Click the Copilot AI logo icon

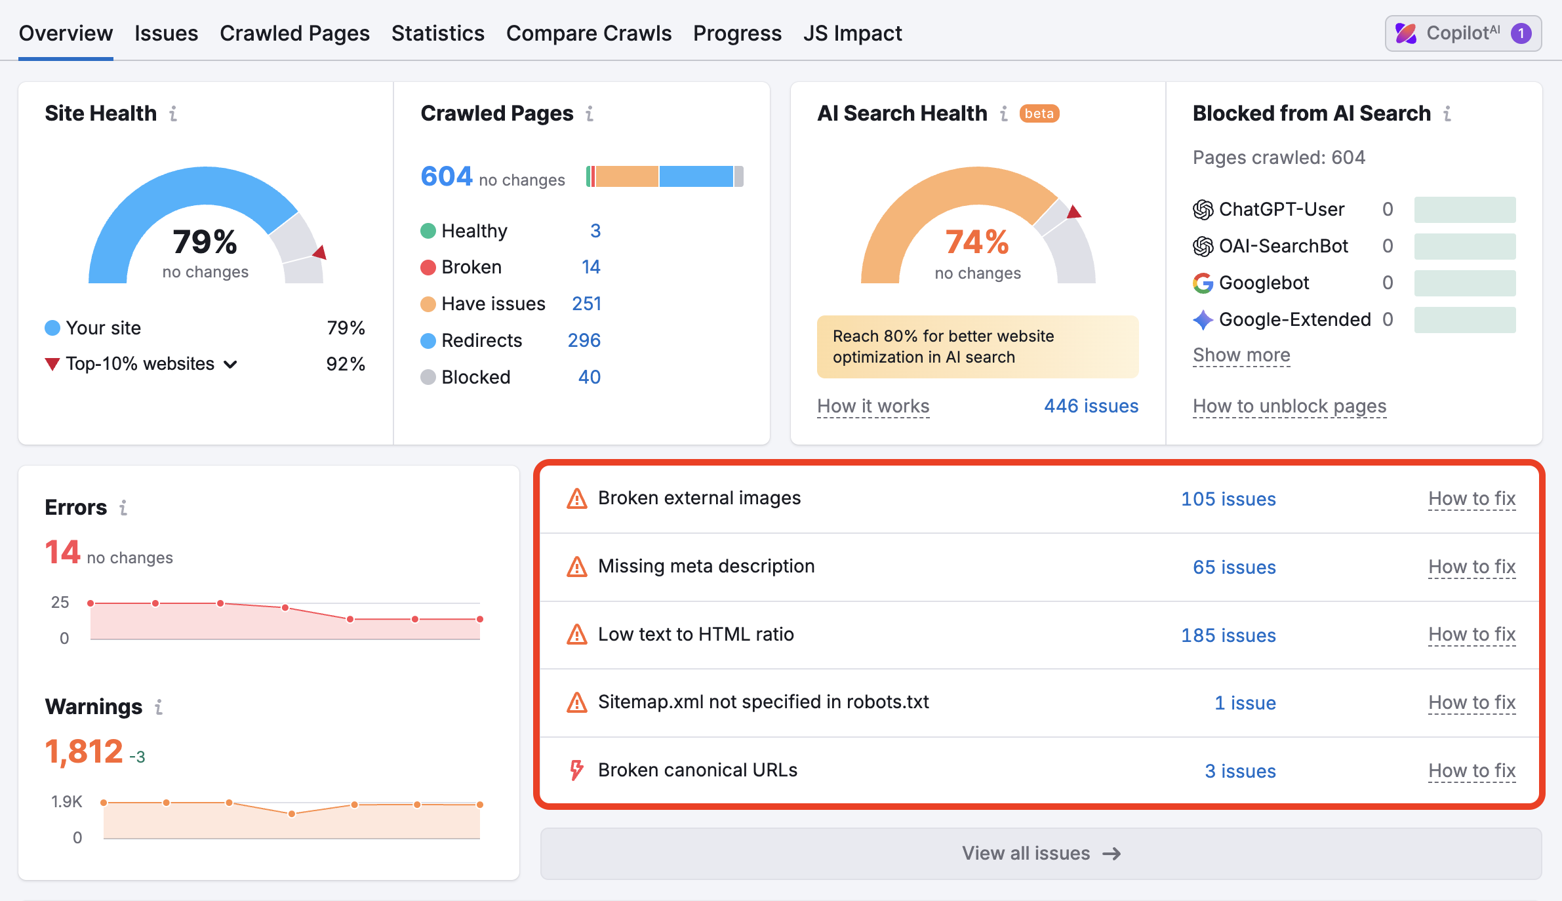1406,33
